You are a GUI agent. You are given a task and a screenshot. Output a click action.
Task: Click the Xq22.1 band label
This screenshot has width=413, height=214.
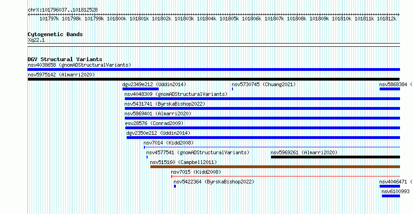[x=36, y=40]
